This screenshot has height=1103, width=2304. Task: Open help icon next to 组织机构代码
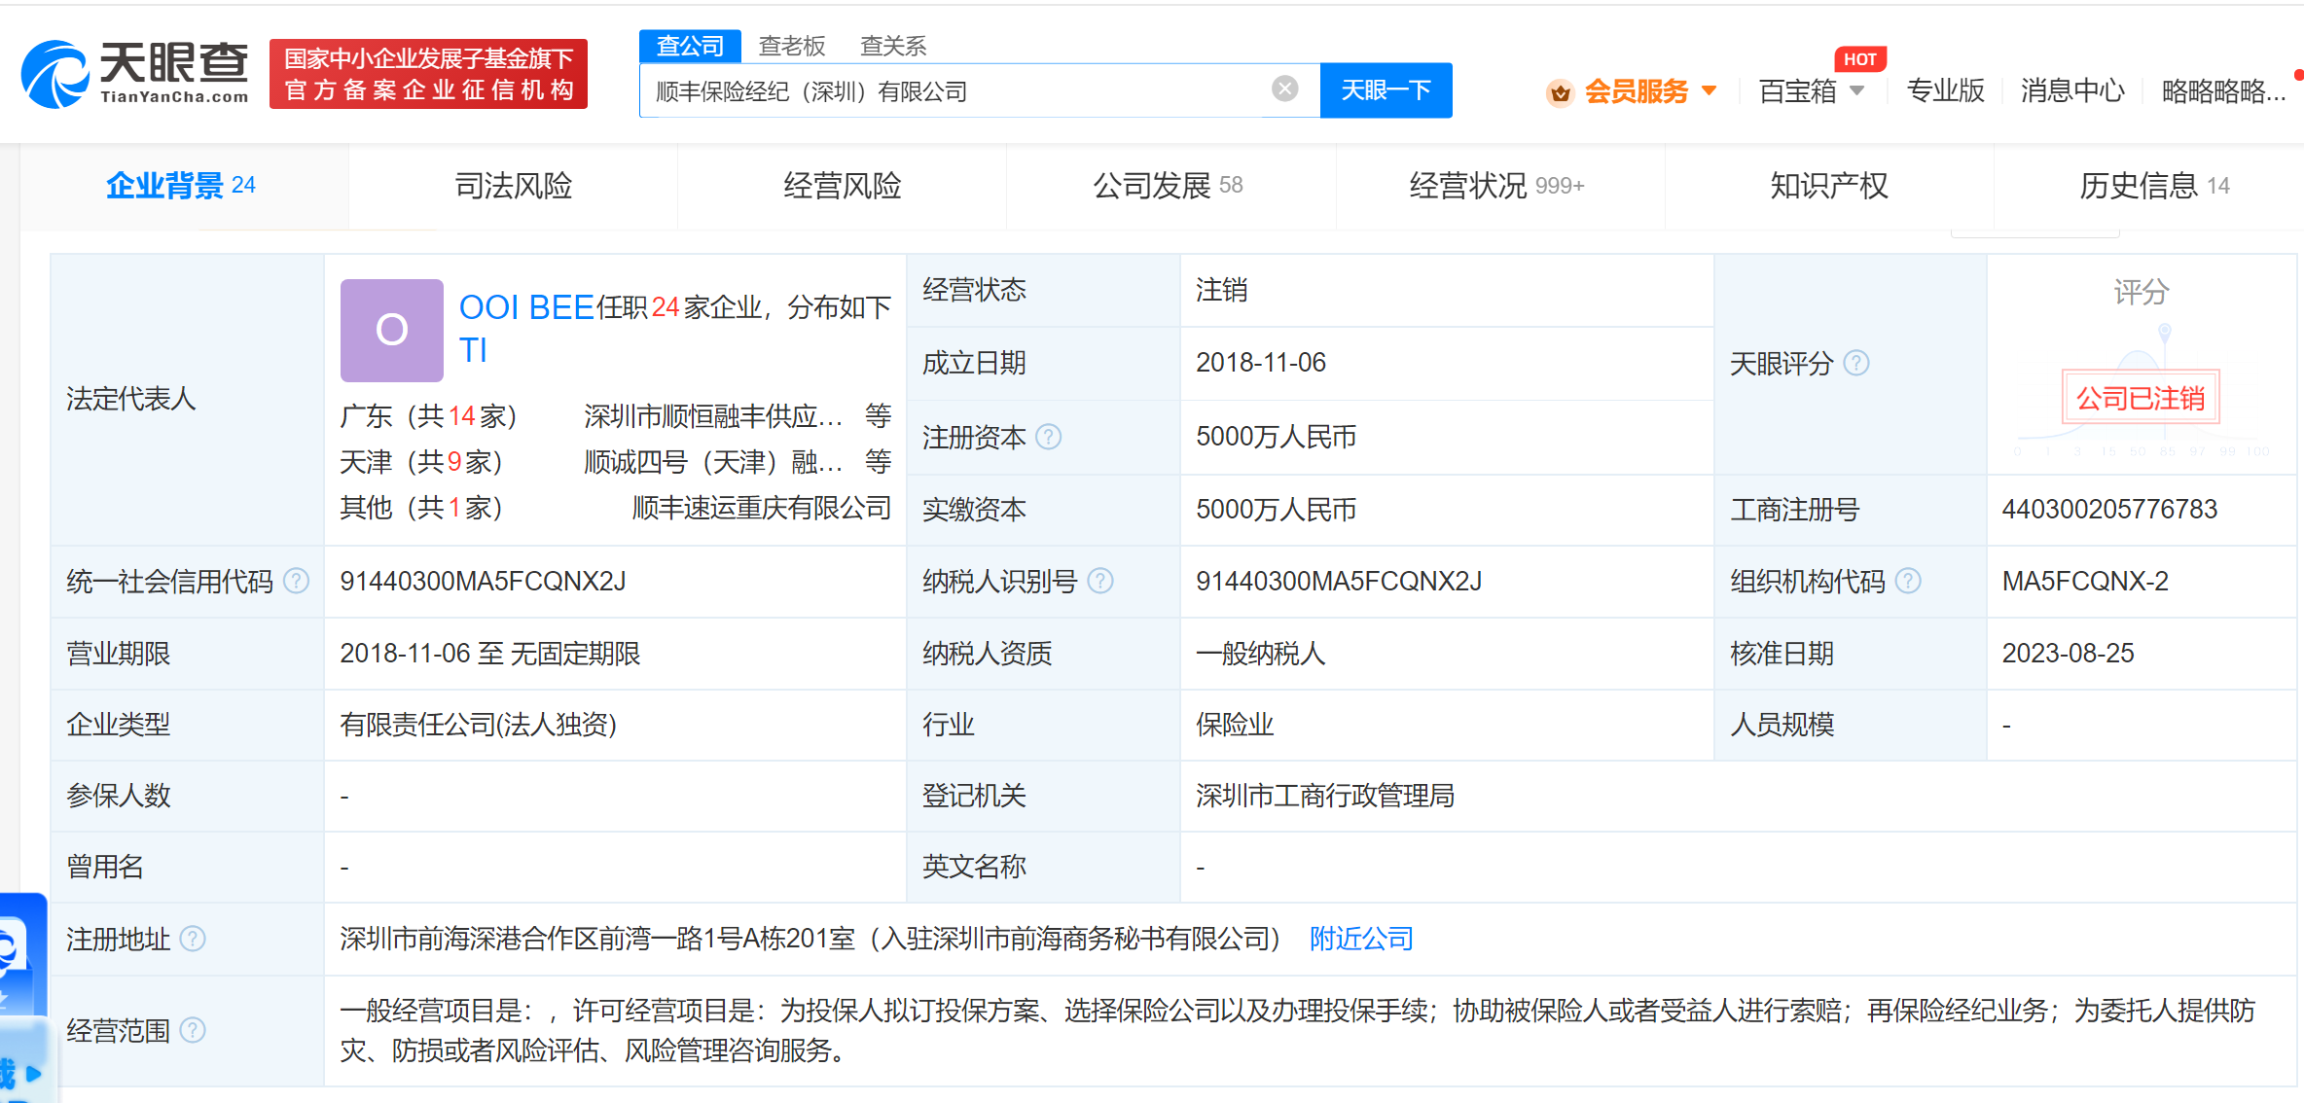click(1908, 581)
